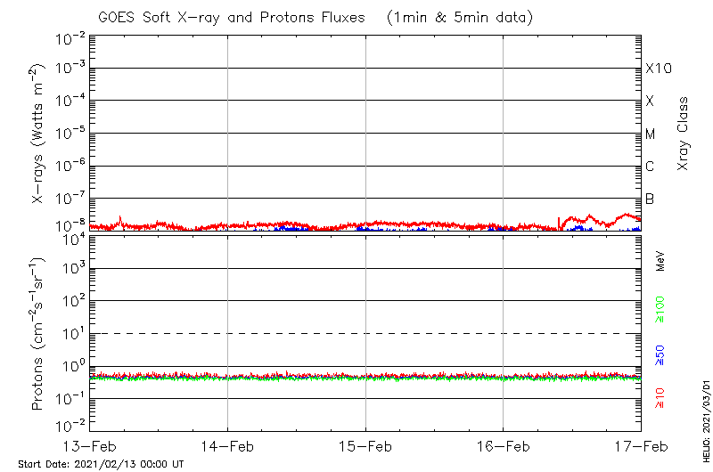
Task: Click the Start Date text at bottom
Action: [x=101, y=464]
